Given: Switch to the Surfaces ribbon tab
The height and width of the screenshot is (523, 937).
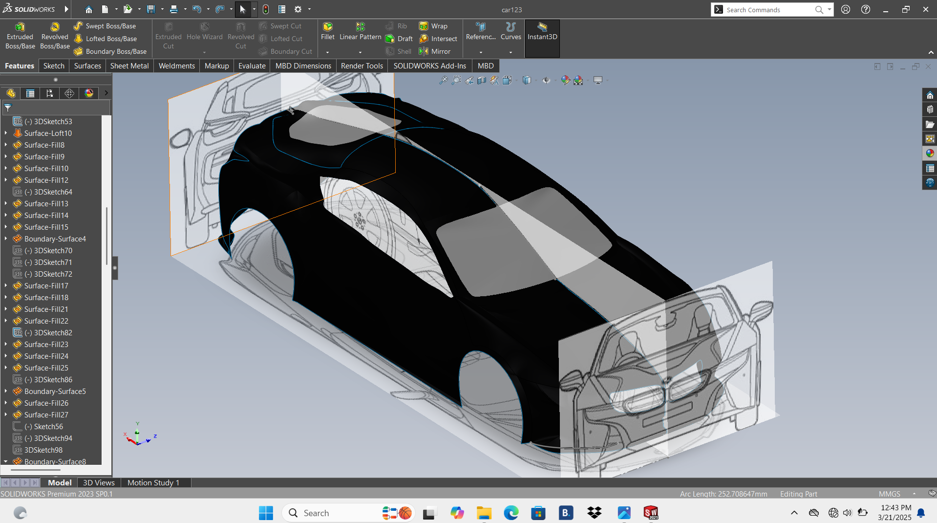Looking at the screenshot, I should pyautogui.click(x=87, y=65).
